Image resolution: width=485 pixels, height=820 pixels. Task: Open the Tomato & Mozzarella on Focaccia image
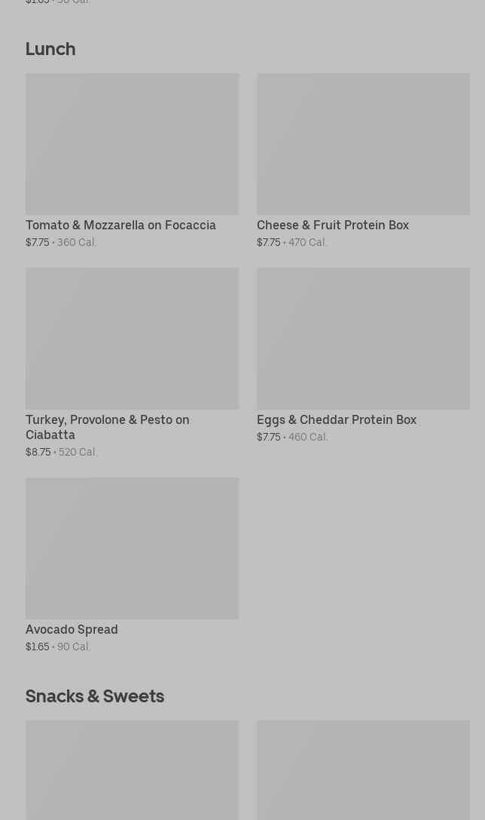132,143
